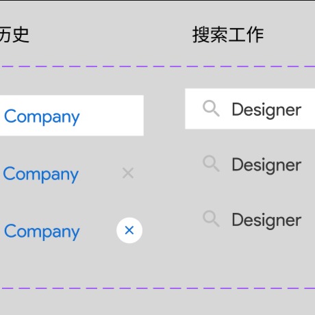Click the blue X in the white circle
This screenshot has height=315, width=315.
[129, 230]
